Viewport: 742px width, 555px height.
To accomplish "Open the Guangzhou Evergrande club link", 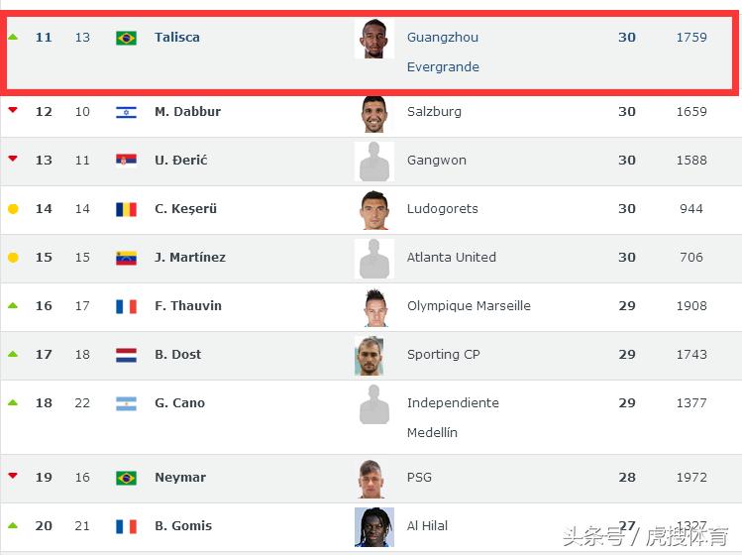I will [x=443, y=52].
